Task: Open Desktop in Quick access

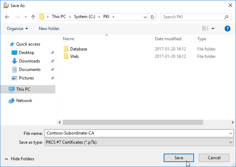Action: [x=26, y=53]
